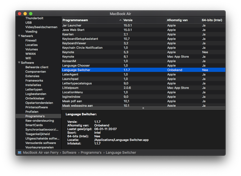Select Volumes under Netwerk
Image resolution: width=241 pixels, height=176 pixels.
[32, 49]
